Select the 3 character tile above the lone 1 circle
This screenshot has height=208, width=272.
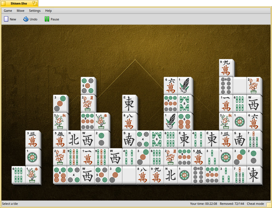point(33,139)
